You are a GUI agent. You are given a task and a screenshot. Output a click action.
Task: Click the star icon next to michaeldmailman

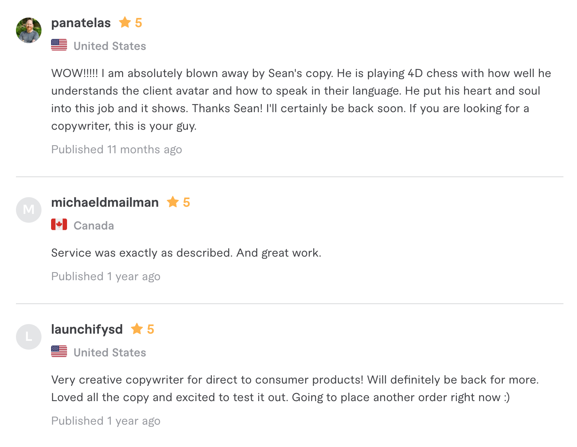[173, 202]
